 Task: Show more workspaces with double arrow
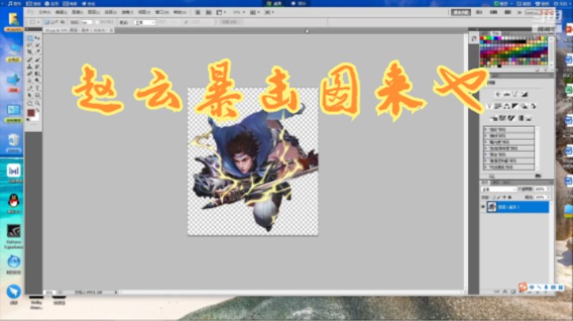pos(519,13)
